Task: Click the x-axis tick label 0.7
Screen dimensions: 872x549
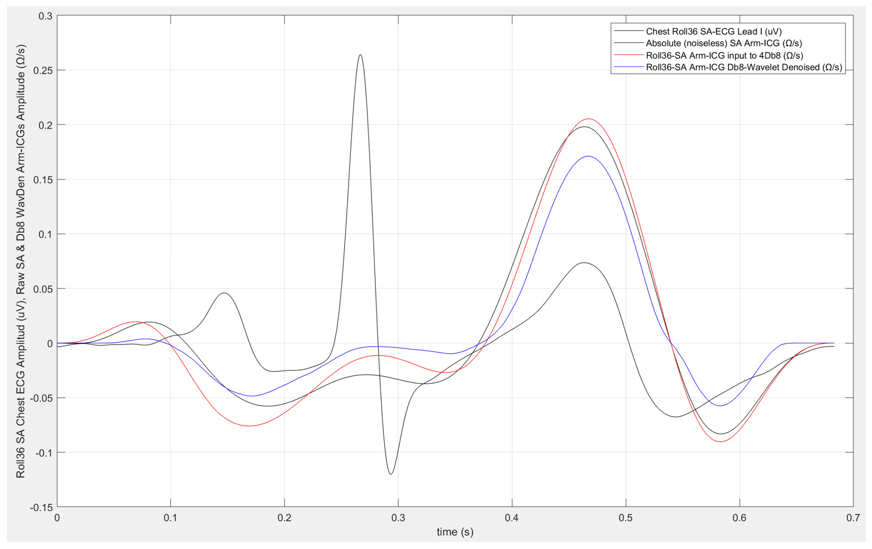Action: pos(853,518)
